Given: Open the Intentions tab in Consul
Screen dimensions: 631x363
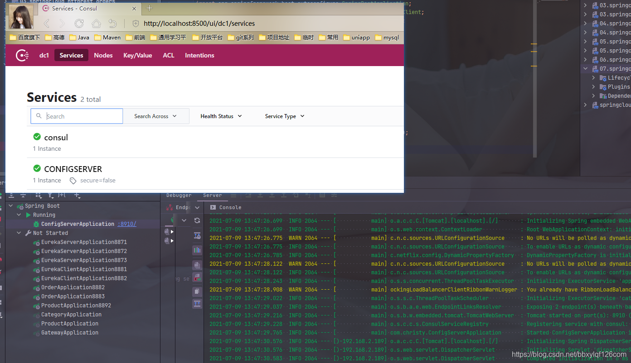Looking at the screenshot, I should (199, 55).
